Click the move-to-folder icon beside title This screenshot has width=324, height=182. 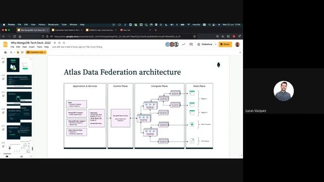(60, 42)
